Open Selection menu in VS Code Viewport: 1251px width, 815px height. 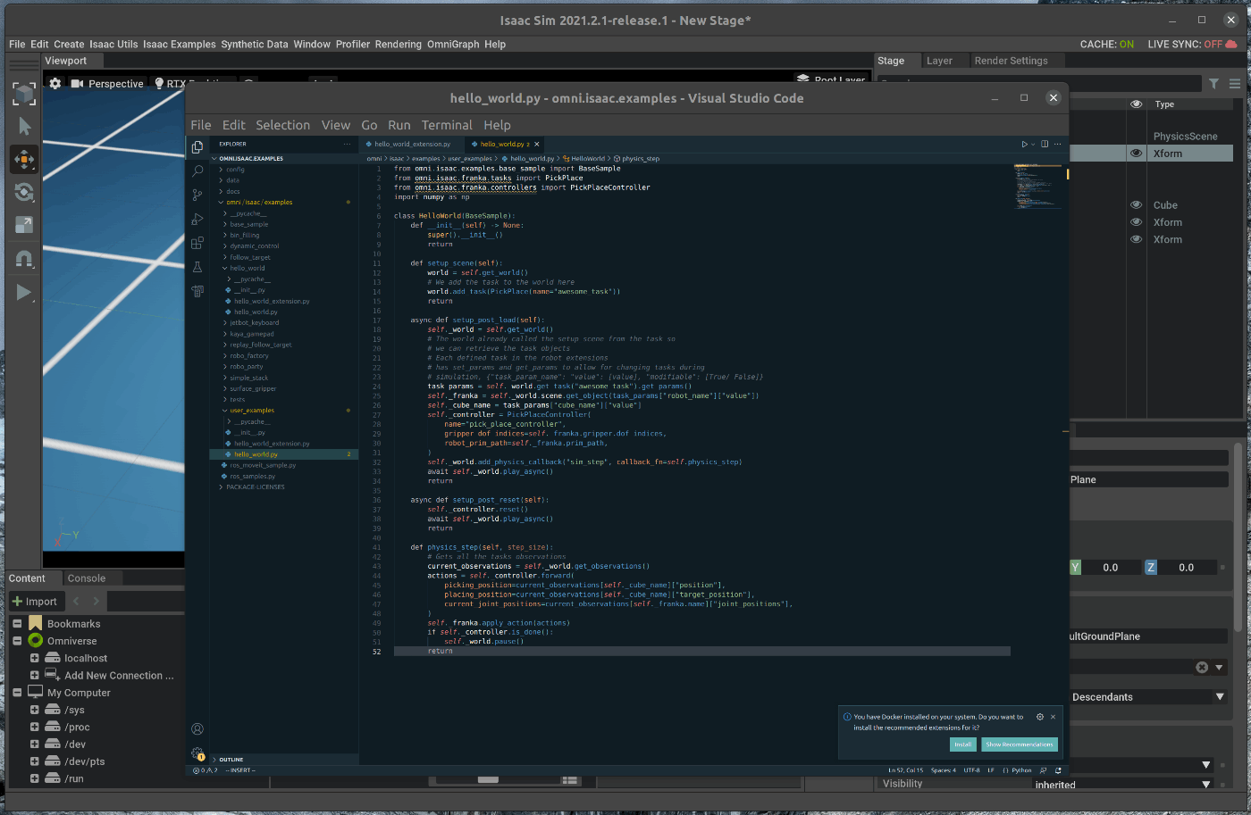pos(282,125)
